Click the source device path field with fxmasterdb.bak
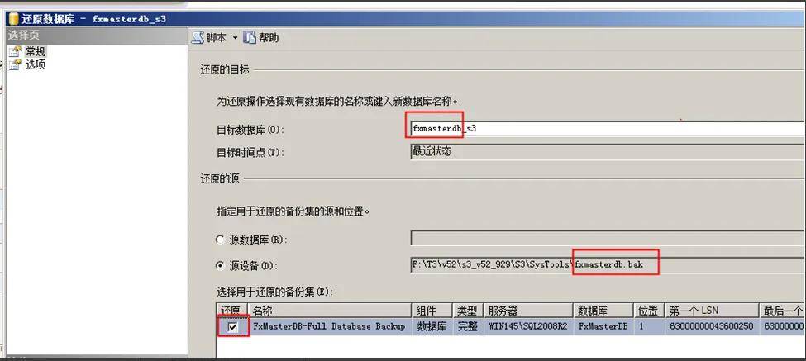Screen dimensions: 806x361 pyautogui.click(x=608, y=265)
